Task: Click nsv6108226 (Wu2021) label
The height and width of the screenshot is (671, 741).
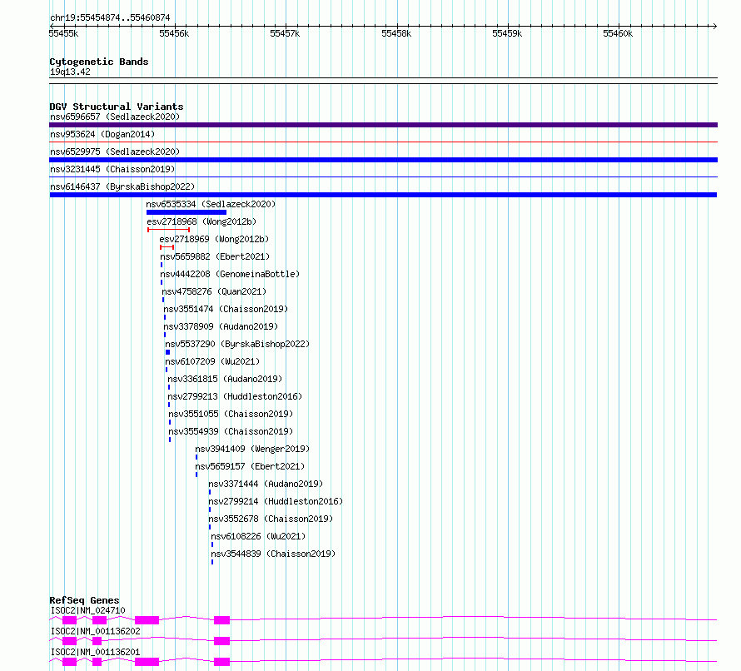Action: pos(258,536)
